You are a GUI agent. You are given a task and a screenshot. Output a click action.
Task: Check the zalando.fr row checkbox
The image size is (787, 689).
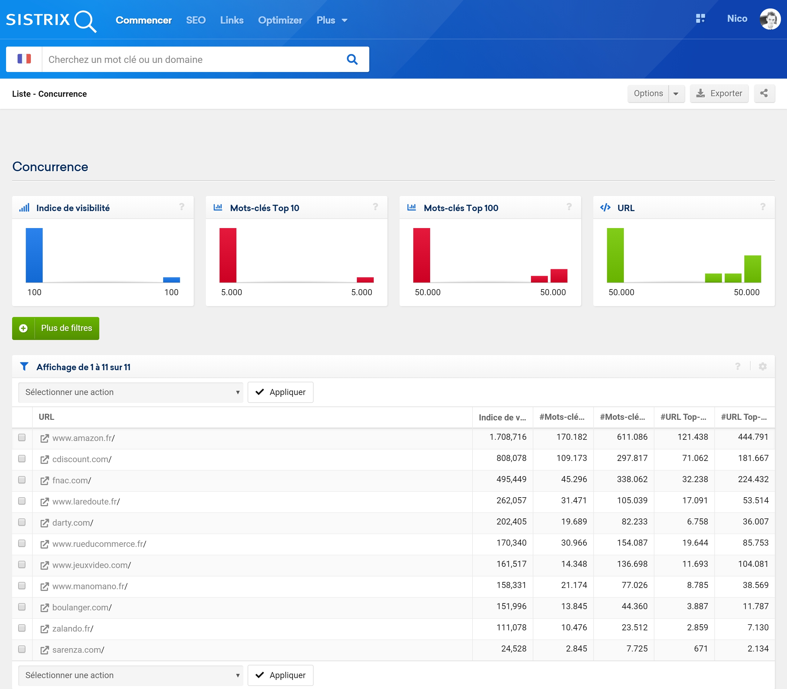point(22,628)
